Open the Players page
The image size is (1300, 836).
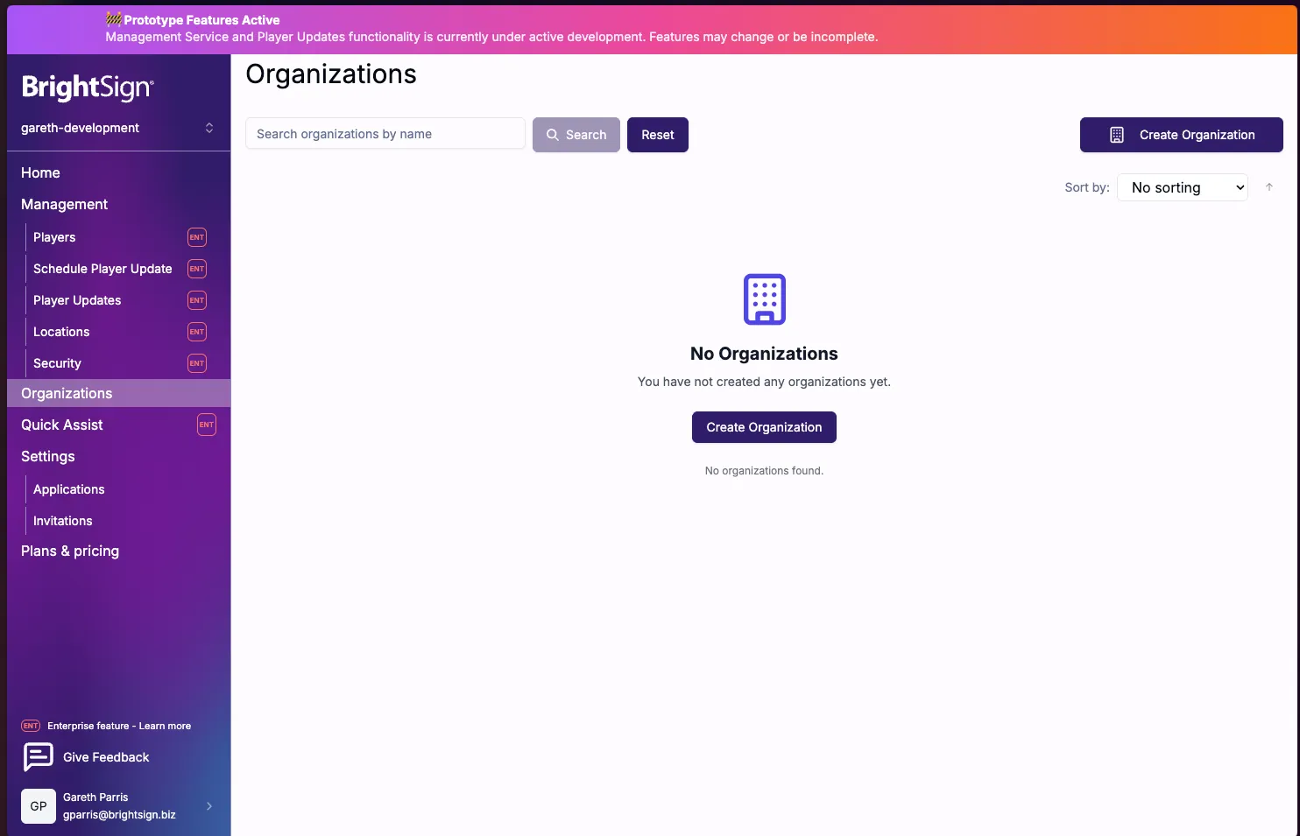[54, 237]
